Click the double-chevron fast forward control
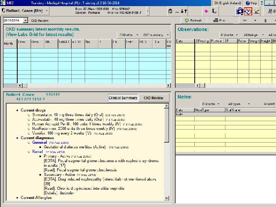Screen dimensions: 276x207 point(245,20)
